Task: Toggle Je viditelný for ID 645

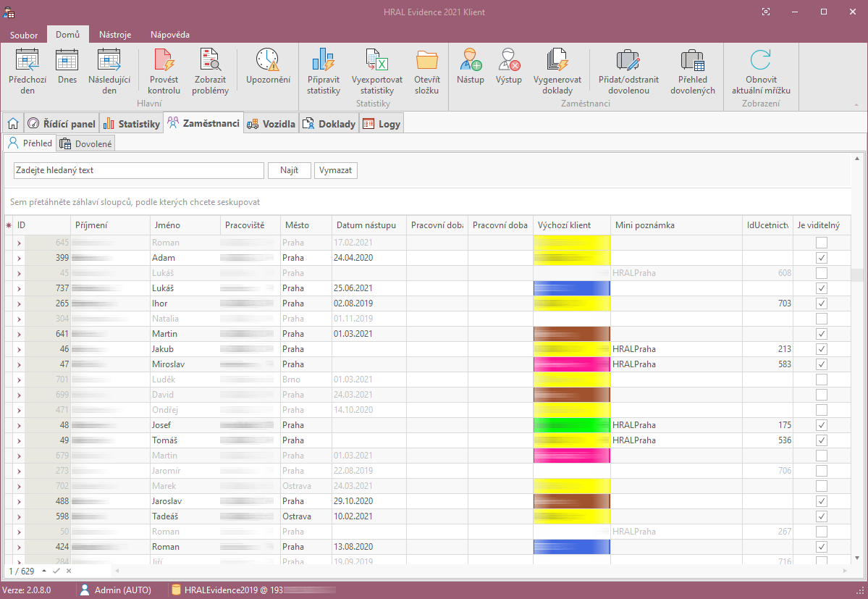Action: point(822,243)
